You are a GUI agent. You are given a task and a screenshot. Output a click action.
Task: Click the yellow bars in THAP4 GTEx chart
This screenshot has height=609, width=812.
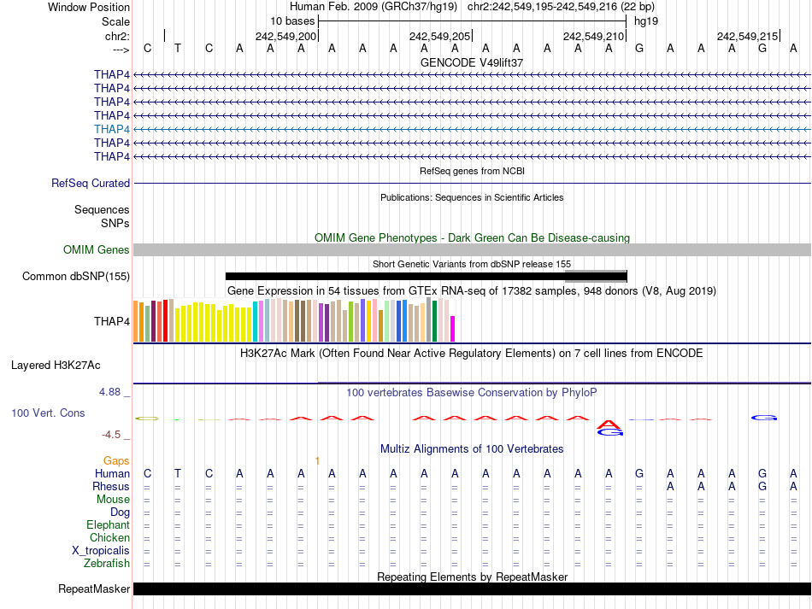pos(214,323)
